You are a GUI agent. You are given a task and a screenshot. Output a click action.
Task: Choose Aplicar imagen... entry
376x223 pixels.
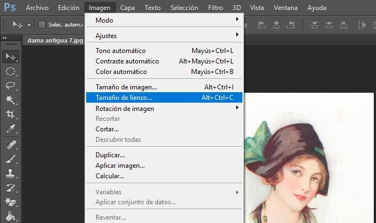pos(165,166)
